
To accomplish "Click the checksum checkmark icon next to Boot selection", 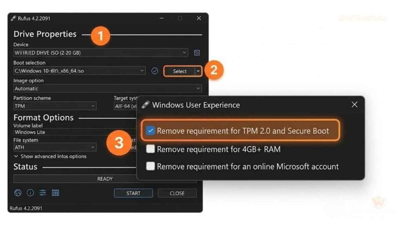I will tap(154, 71).
